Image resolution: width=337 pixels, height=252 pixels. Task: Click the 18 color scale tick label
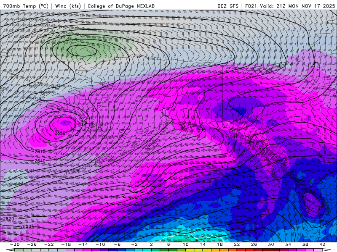point(219,244)
